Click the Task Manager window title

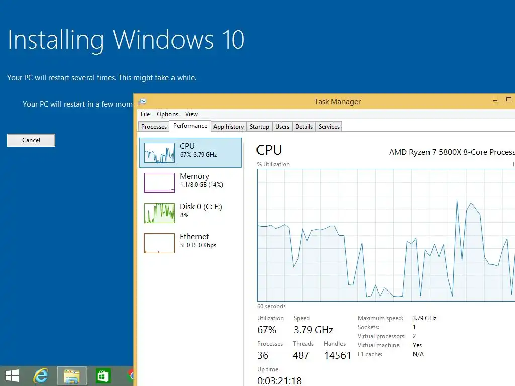click(x=337, y=102)
